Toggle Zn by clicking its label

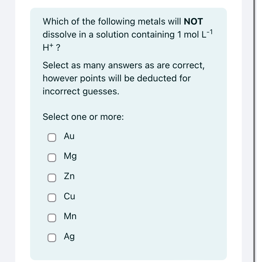point(69,176)
